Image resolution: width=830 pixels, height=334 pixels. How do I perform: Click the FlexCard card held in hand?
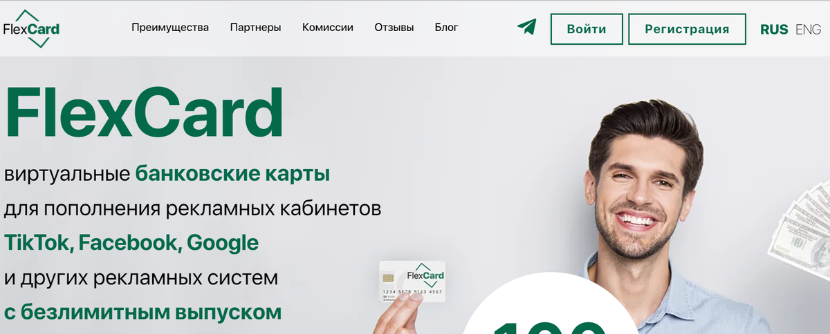(412, 282)
